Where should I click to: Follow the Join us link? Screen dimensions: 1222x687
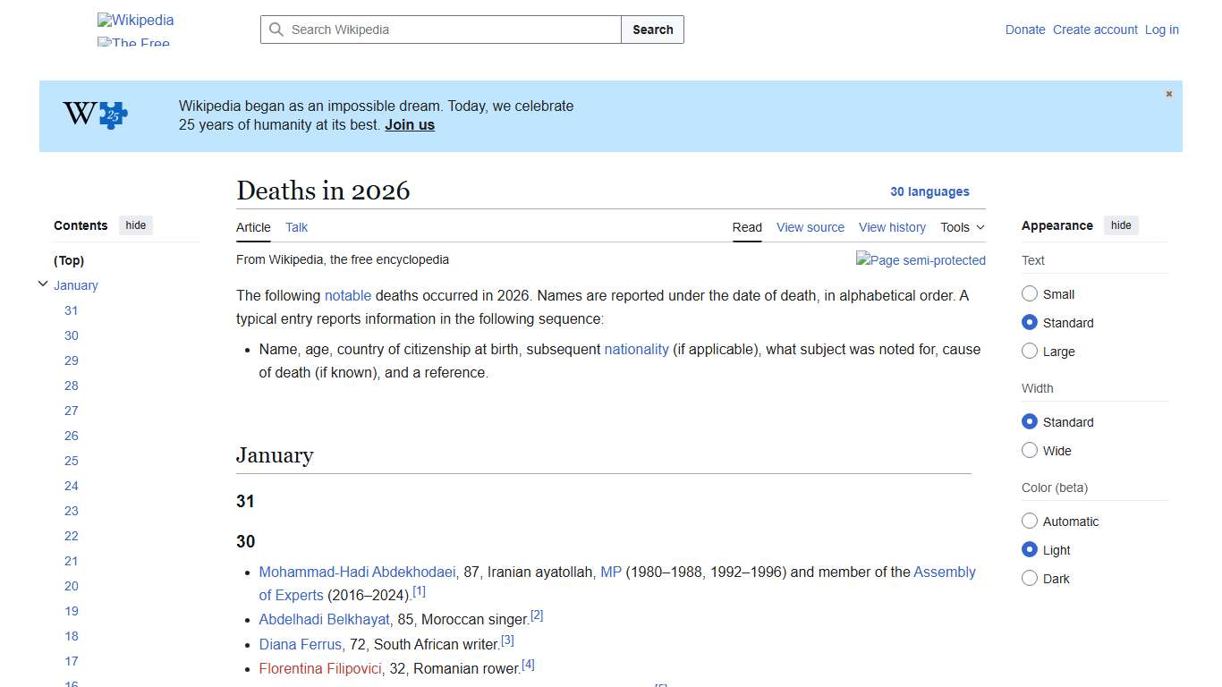pyautogui.click(x=409, y=124)
